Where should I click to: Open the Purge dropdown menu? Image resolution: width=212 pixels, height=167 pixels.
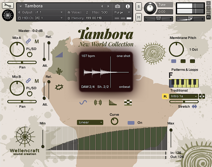tap(122, 12)
